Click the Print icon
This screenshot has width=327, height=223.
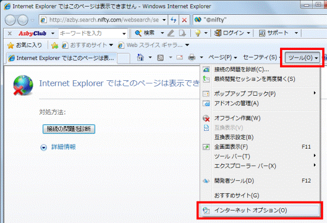pos(191,57)
